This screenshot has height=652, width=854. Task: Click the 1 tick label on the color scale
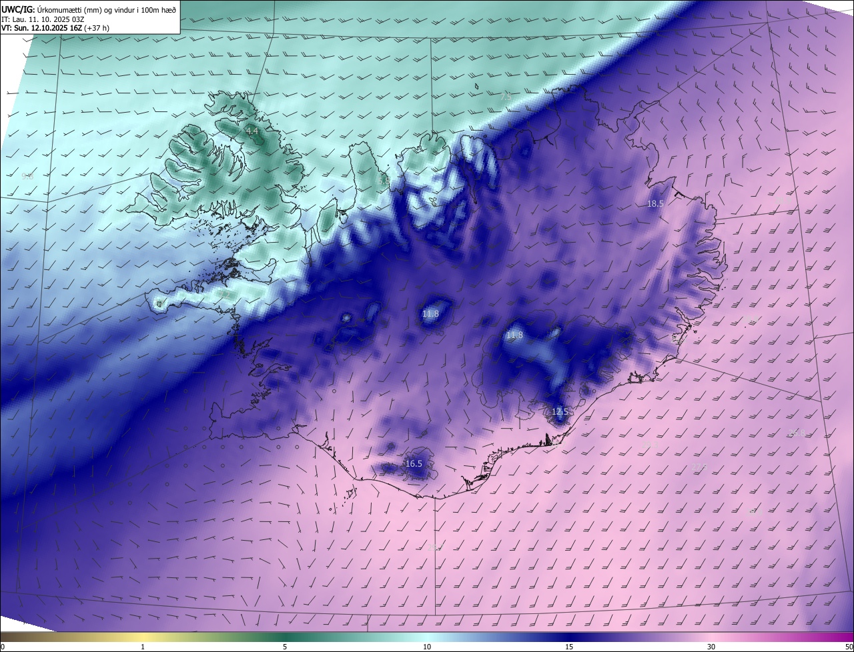pos(143,647)
